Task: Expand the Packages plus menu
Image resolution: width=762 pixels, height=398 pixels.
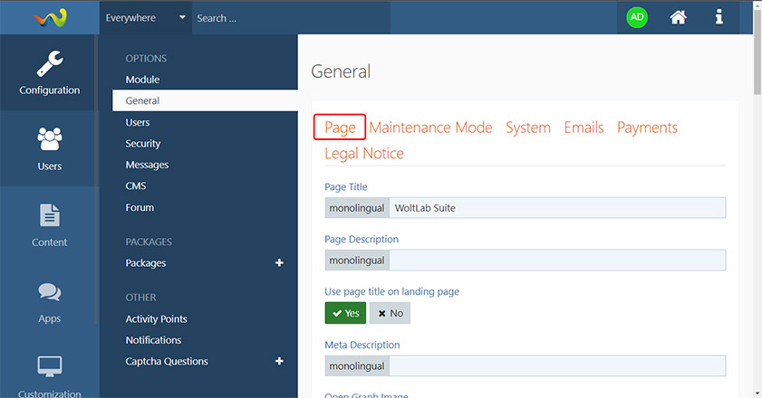Action: click(x=279, y=263)
